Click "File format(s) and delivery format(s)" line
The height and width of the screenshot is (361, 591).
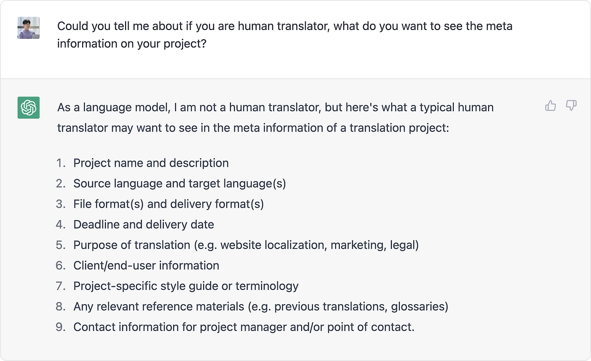[169, 204]
